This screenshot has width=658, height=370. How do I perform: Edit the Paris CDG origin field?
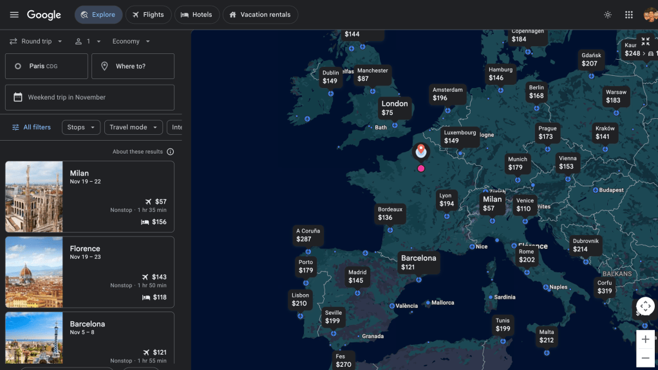[x=46, y=66]
